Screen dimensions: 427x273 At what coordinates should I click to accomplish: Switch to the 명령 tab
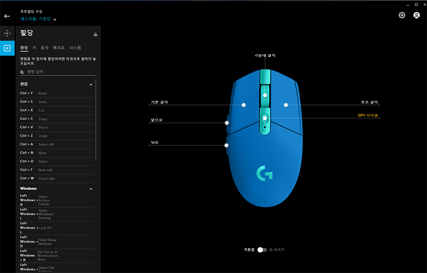(x=24, y=48)
